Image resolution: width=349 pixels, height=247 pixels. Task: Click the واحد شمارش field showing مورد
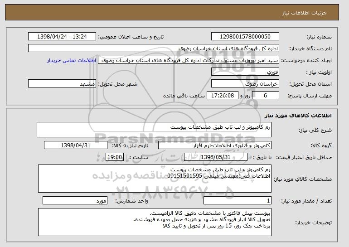75,200
